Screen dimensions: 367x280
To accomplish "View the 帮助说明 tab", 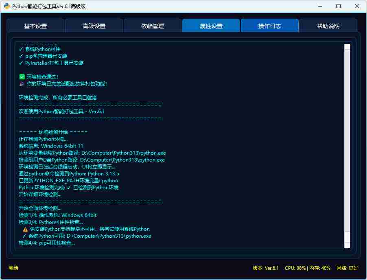I will [328, 26].
